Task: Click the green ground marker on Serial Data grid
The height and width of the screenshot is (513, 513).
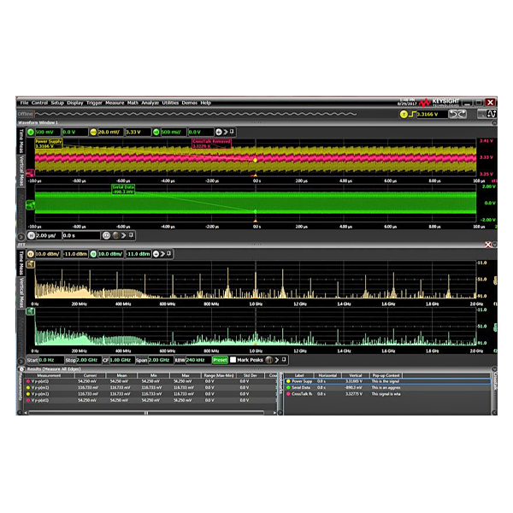Action: pyautogui.click(x=30, y=205)
